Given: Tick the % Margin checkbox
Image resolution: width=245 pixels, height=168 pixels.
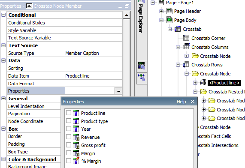Looking at the screenshot, I should click(69, 161).
